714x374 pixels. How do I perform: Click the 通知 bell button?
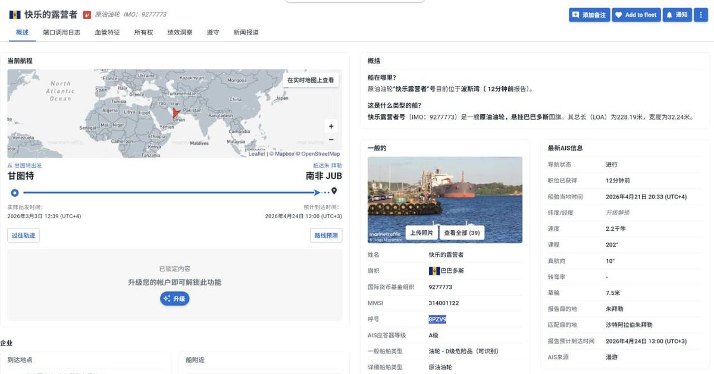[x=677, y=15]
